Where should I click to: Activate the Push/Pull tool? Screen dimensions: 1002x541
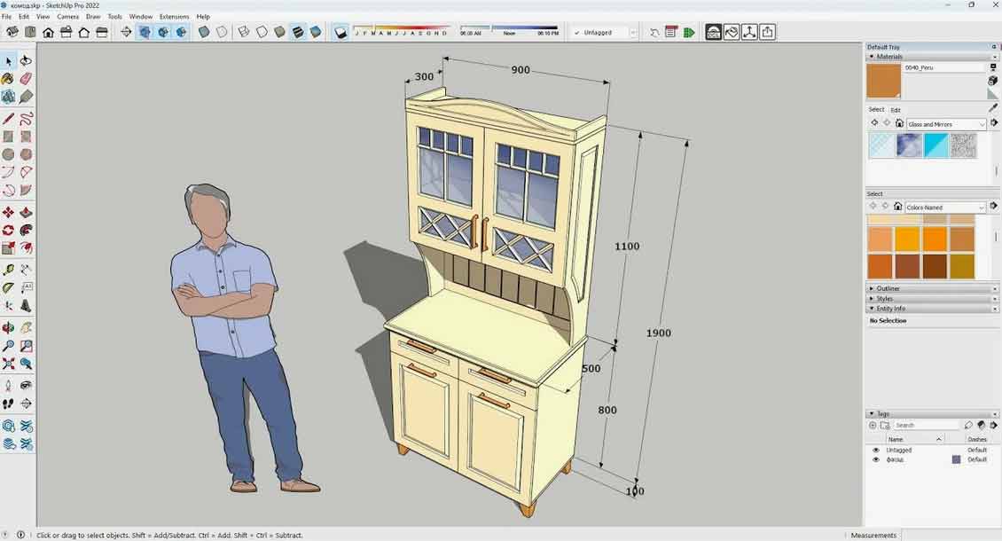tap(26, 212)
